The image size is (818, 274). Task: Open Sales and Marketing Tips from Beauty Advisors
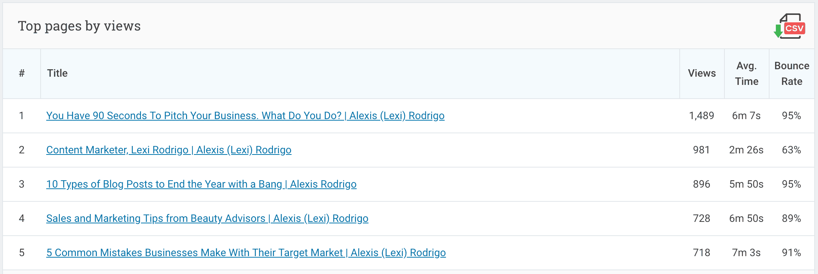(207, 219)
